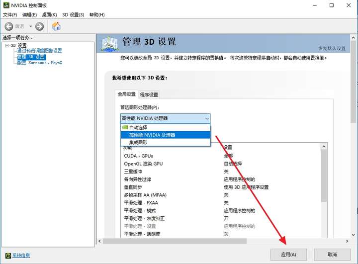Image resolution: width=358 pixels, height=264 pixels.
Task: Open the 系统信息 link
Action: tap(21, 256)
